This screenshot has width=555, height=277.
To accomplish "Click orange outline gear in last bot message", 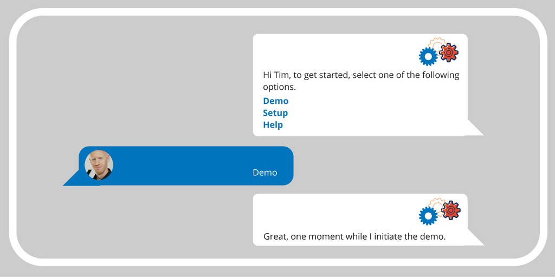I will (437, 202).
